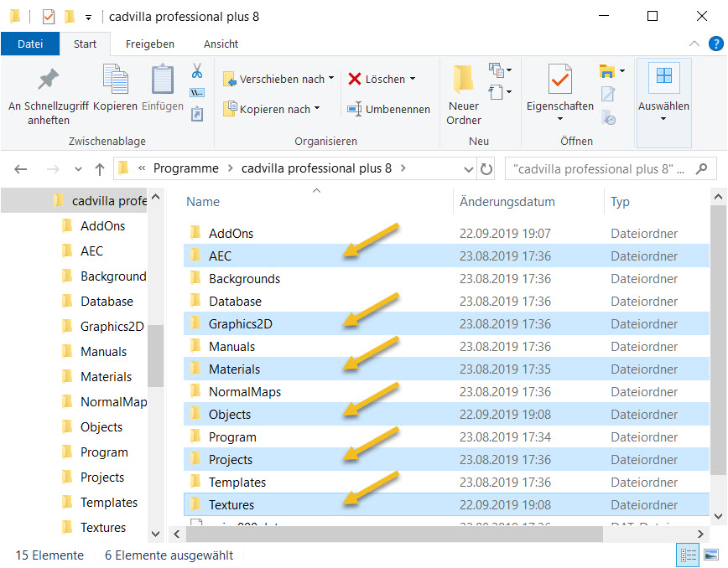Switch to the Ansicht tab
728x568 pixels.
coord(221,44)
